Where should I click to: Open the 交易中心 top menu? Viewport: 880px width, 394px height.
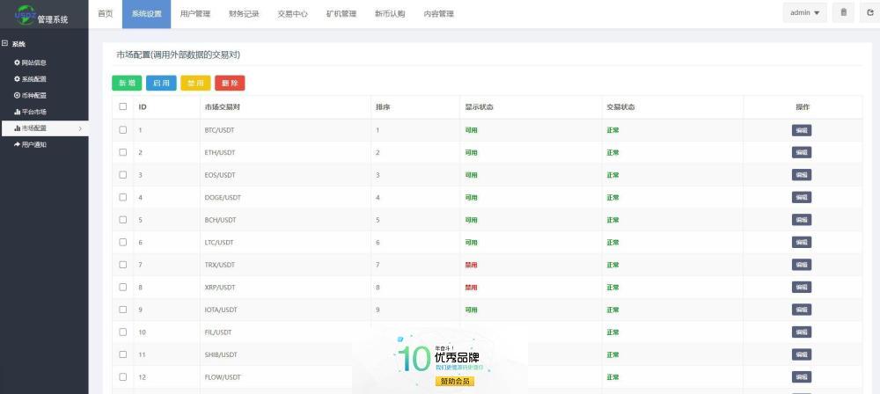tap(292, 14)
